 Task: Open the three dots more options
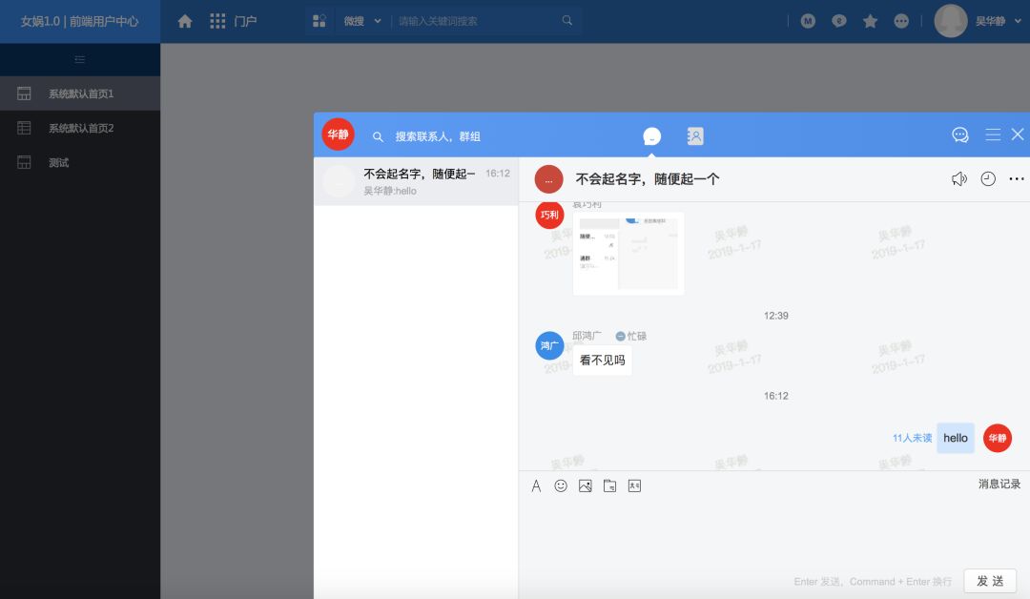pyautogui.click(x=1017, y=178)
